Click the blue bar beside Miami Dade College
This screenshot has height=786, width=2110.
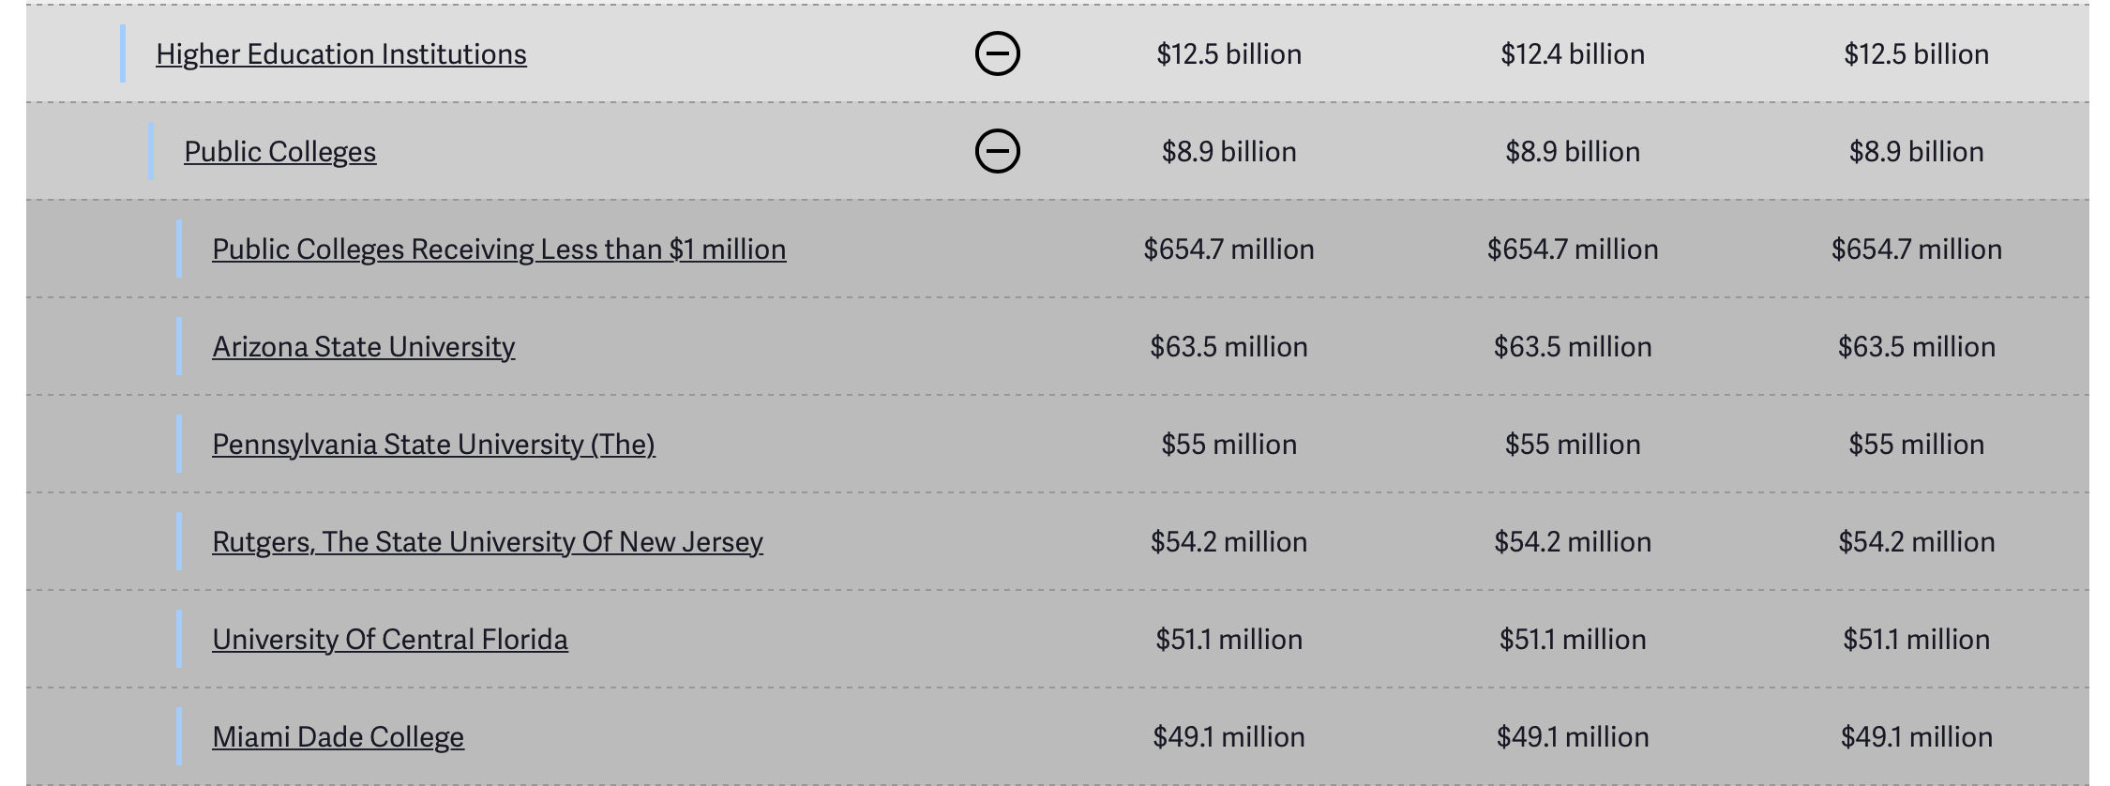tap(179, 736)
